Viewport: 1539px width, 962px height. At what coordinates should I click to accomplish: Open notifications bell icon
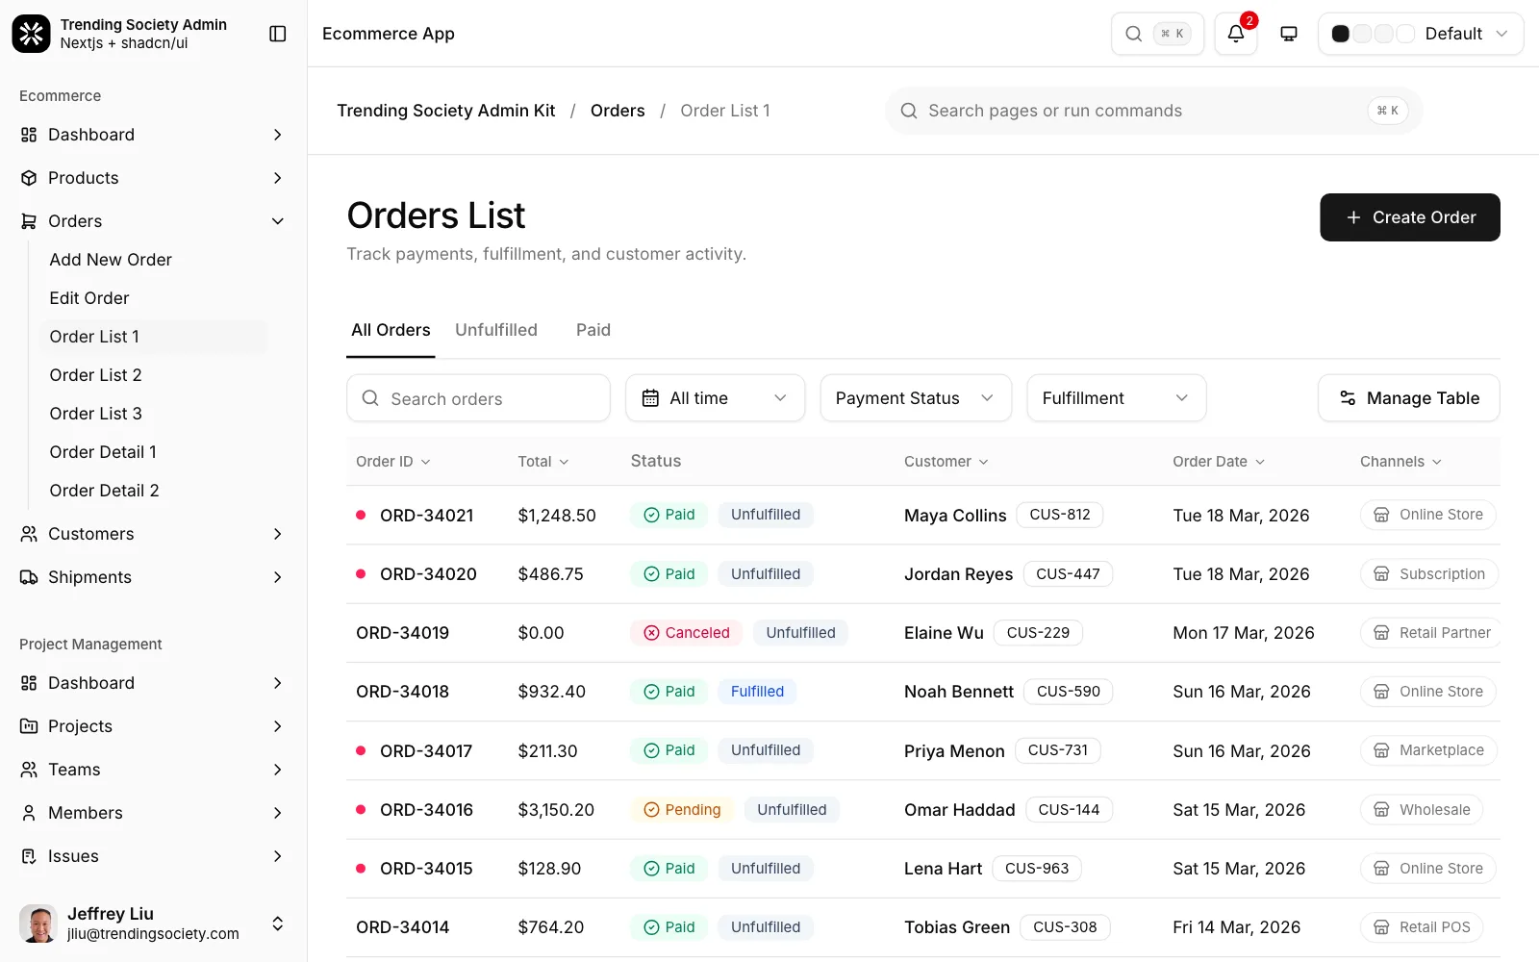(1236, 34)
